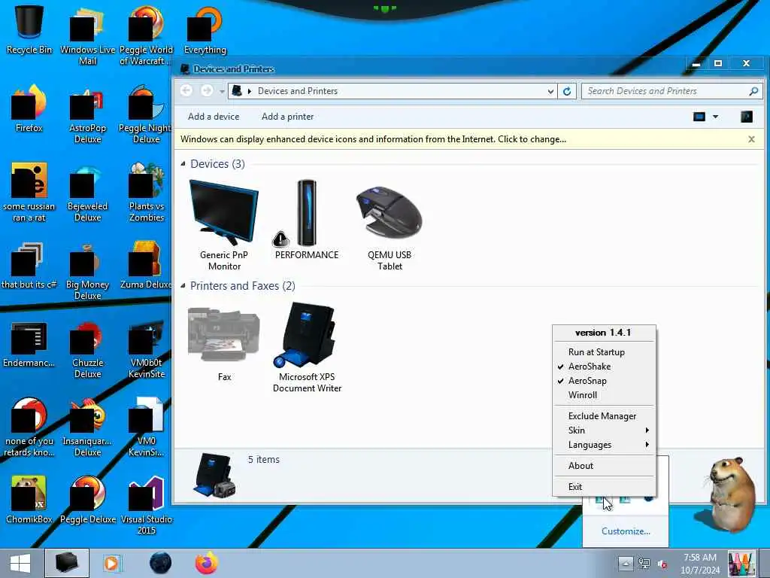Collapse the Devices (3) group
Viewport: 770px width, 578px height.
(183, 163)
